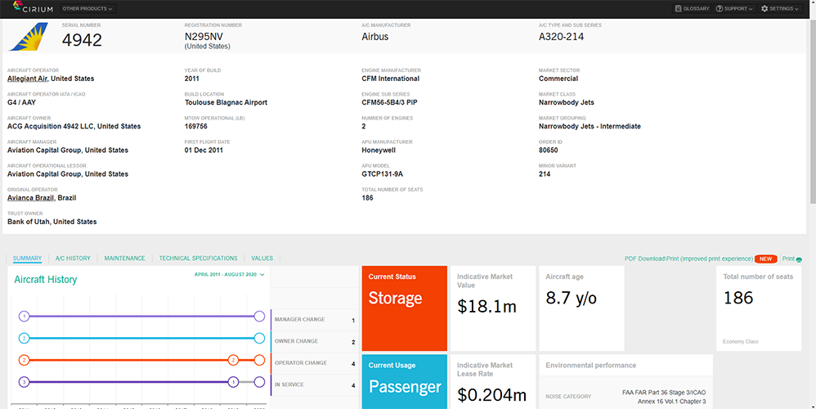Image resolution: width=816 pixels, height=409 pixels.
Task: Click manager change timeline start marker labeled 1
Action: (24, 317)
